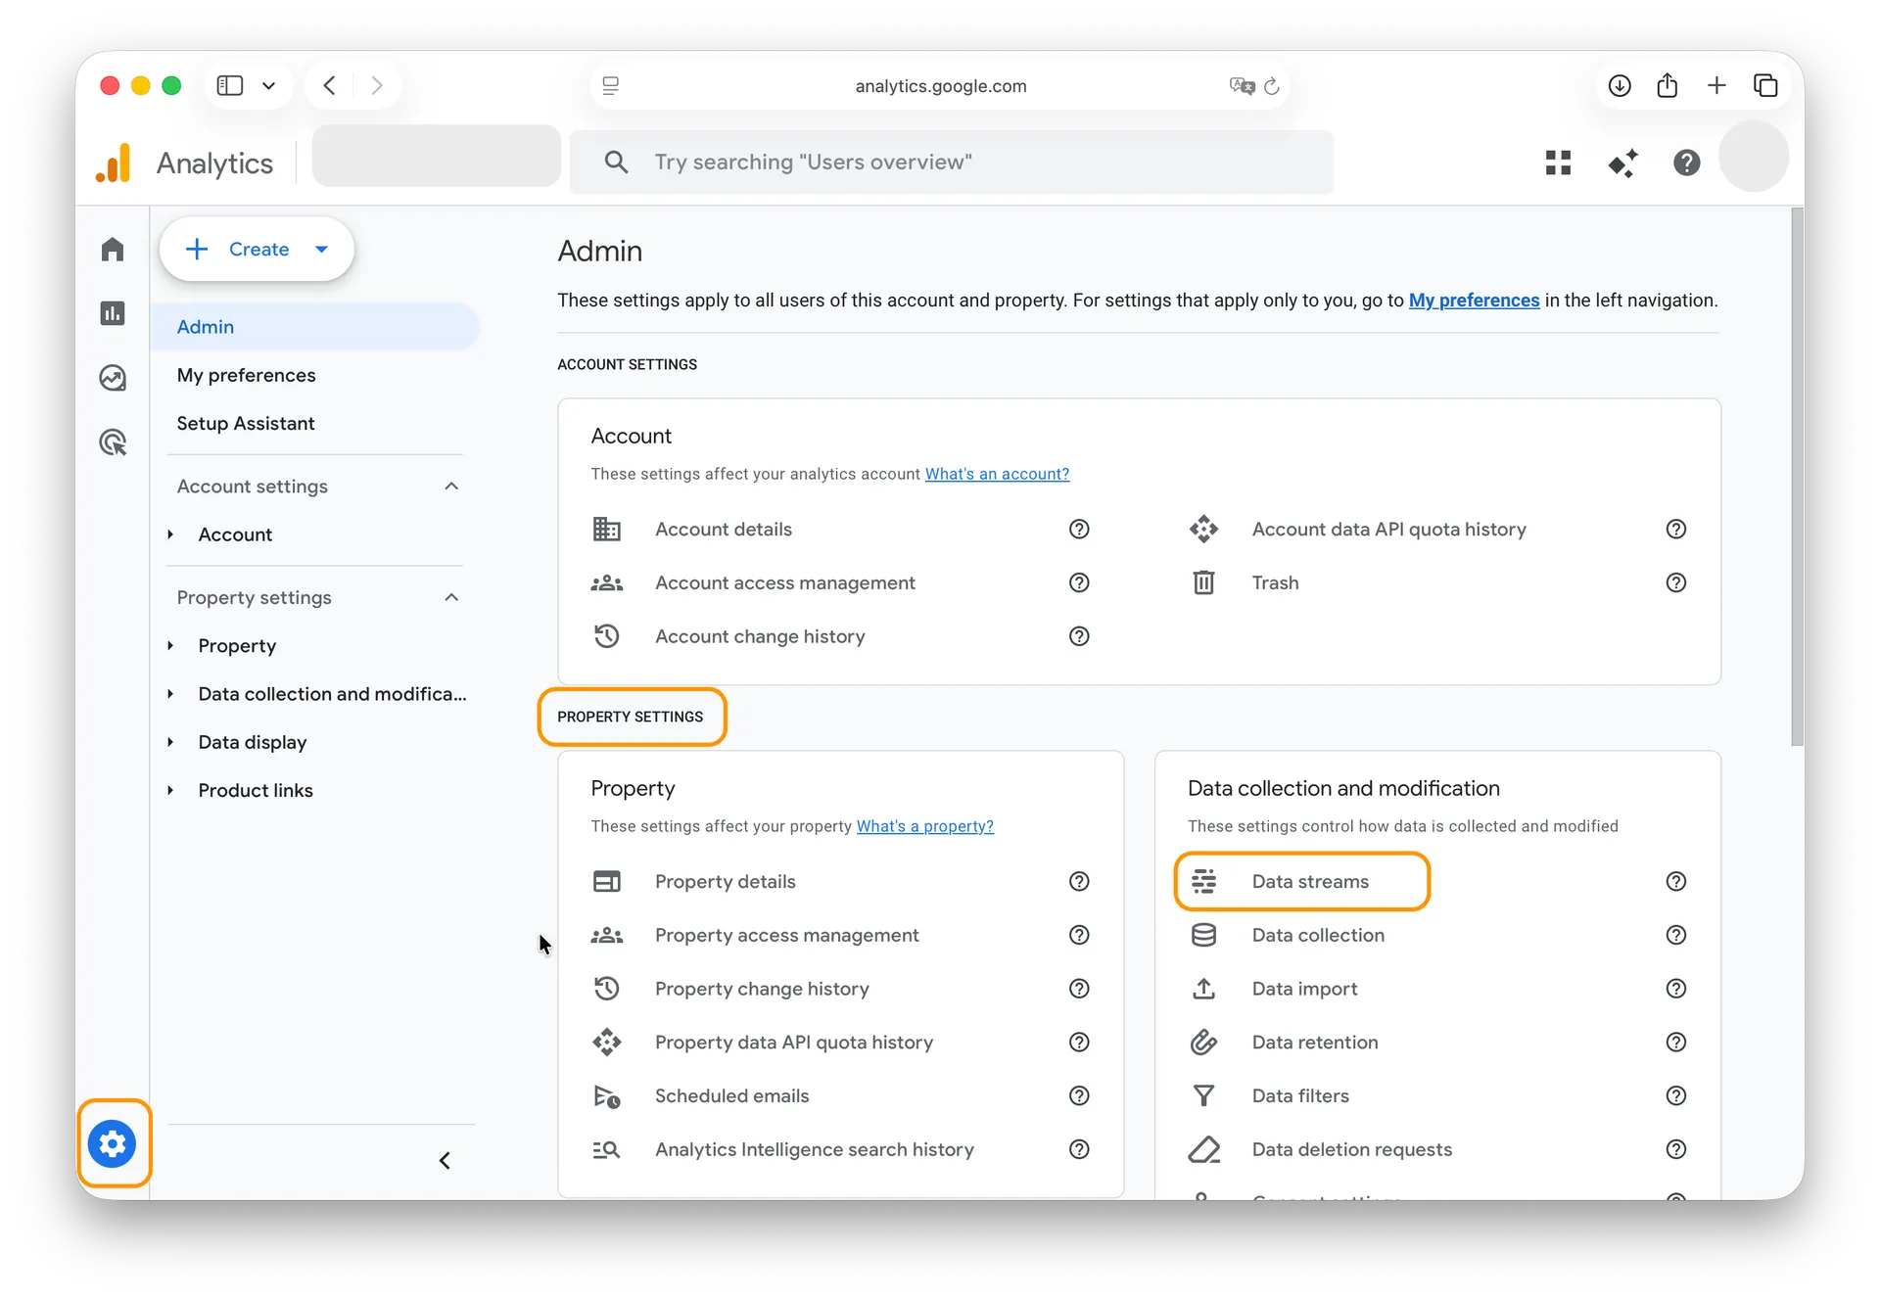Open the Create dropdown arrow
The height and width of the screenshot is (1299, 1880).
point(322,249)
